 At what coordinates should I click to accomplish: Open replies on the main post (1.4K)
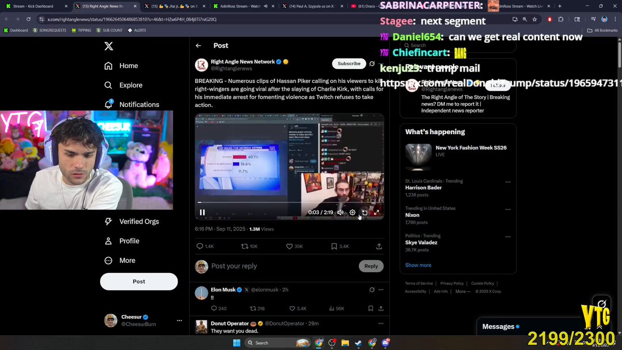(205, 246)
